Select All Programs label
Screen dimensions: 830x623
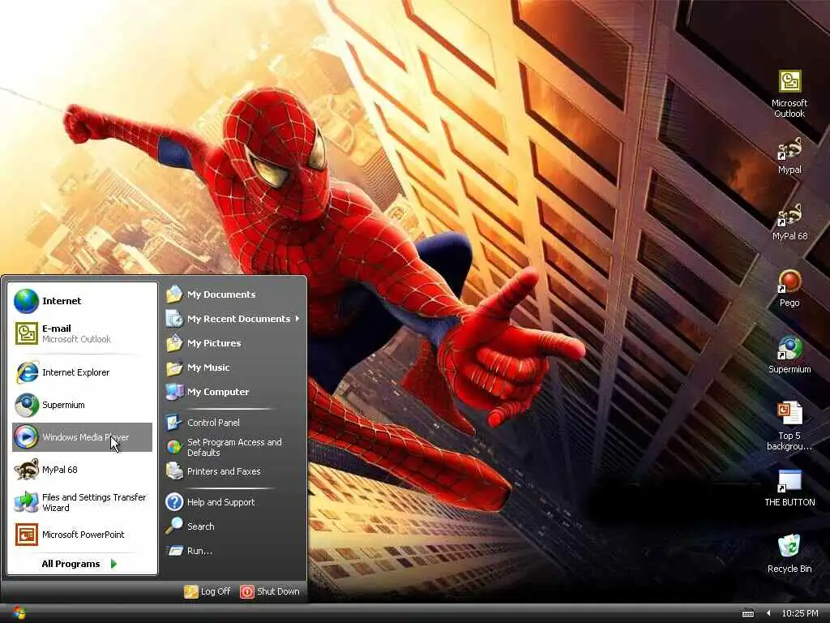tap(71, 564)
